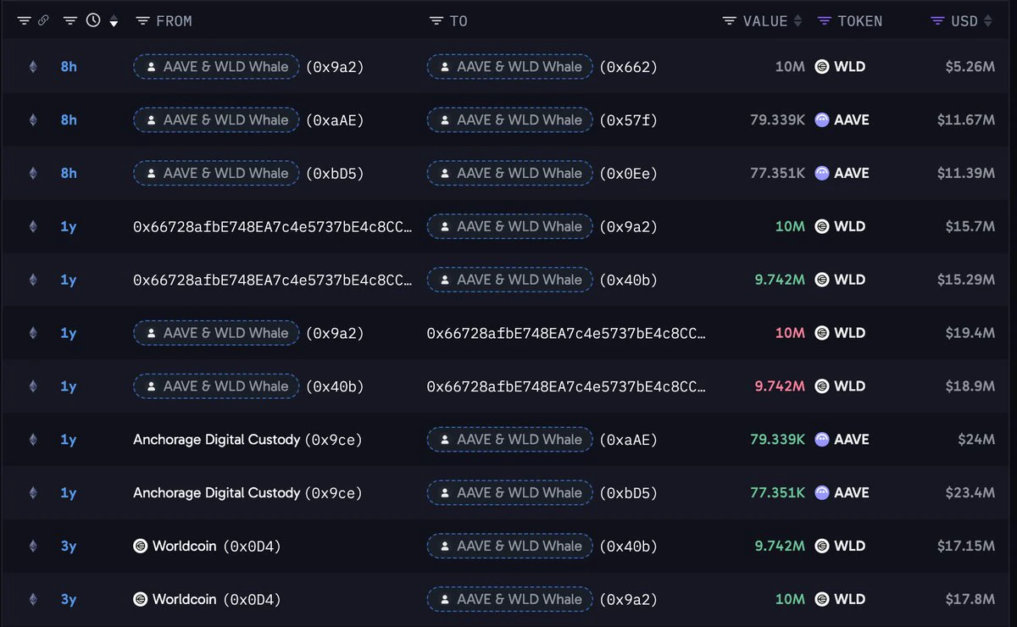Open the TO column filter icon
1017x627 pixels.
pyautogui.click(x=436, y=21)
